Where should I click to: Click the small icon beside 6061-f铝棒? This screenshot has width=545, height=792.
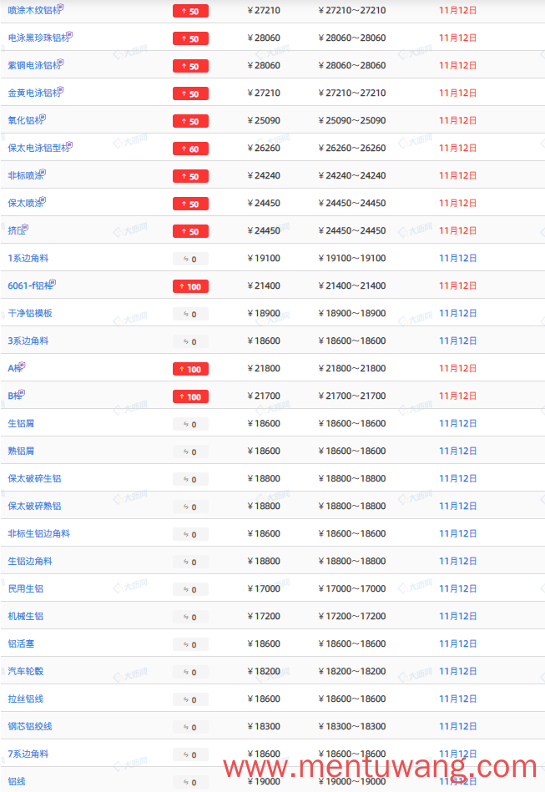coord(53,282)
